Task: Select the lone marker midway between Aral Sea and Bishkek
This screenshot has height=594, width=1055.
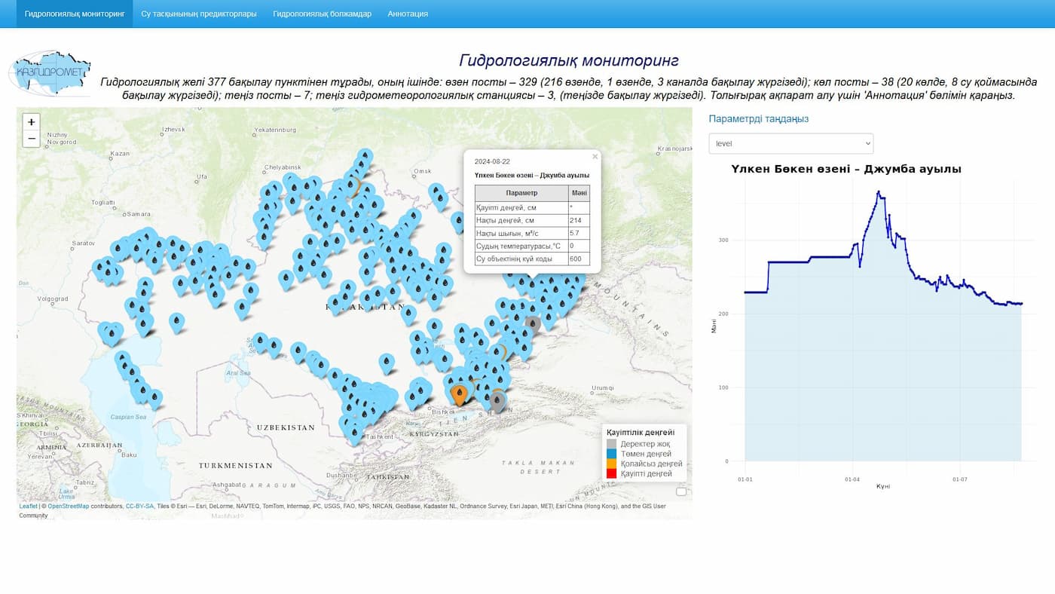Action: (x=387, y=363)
